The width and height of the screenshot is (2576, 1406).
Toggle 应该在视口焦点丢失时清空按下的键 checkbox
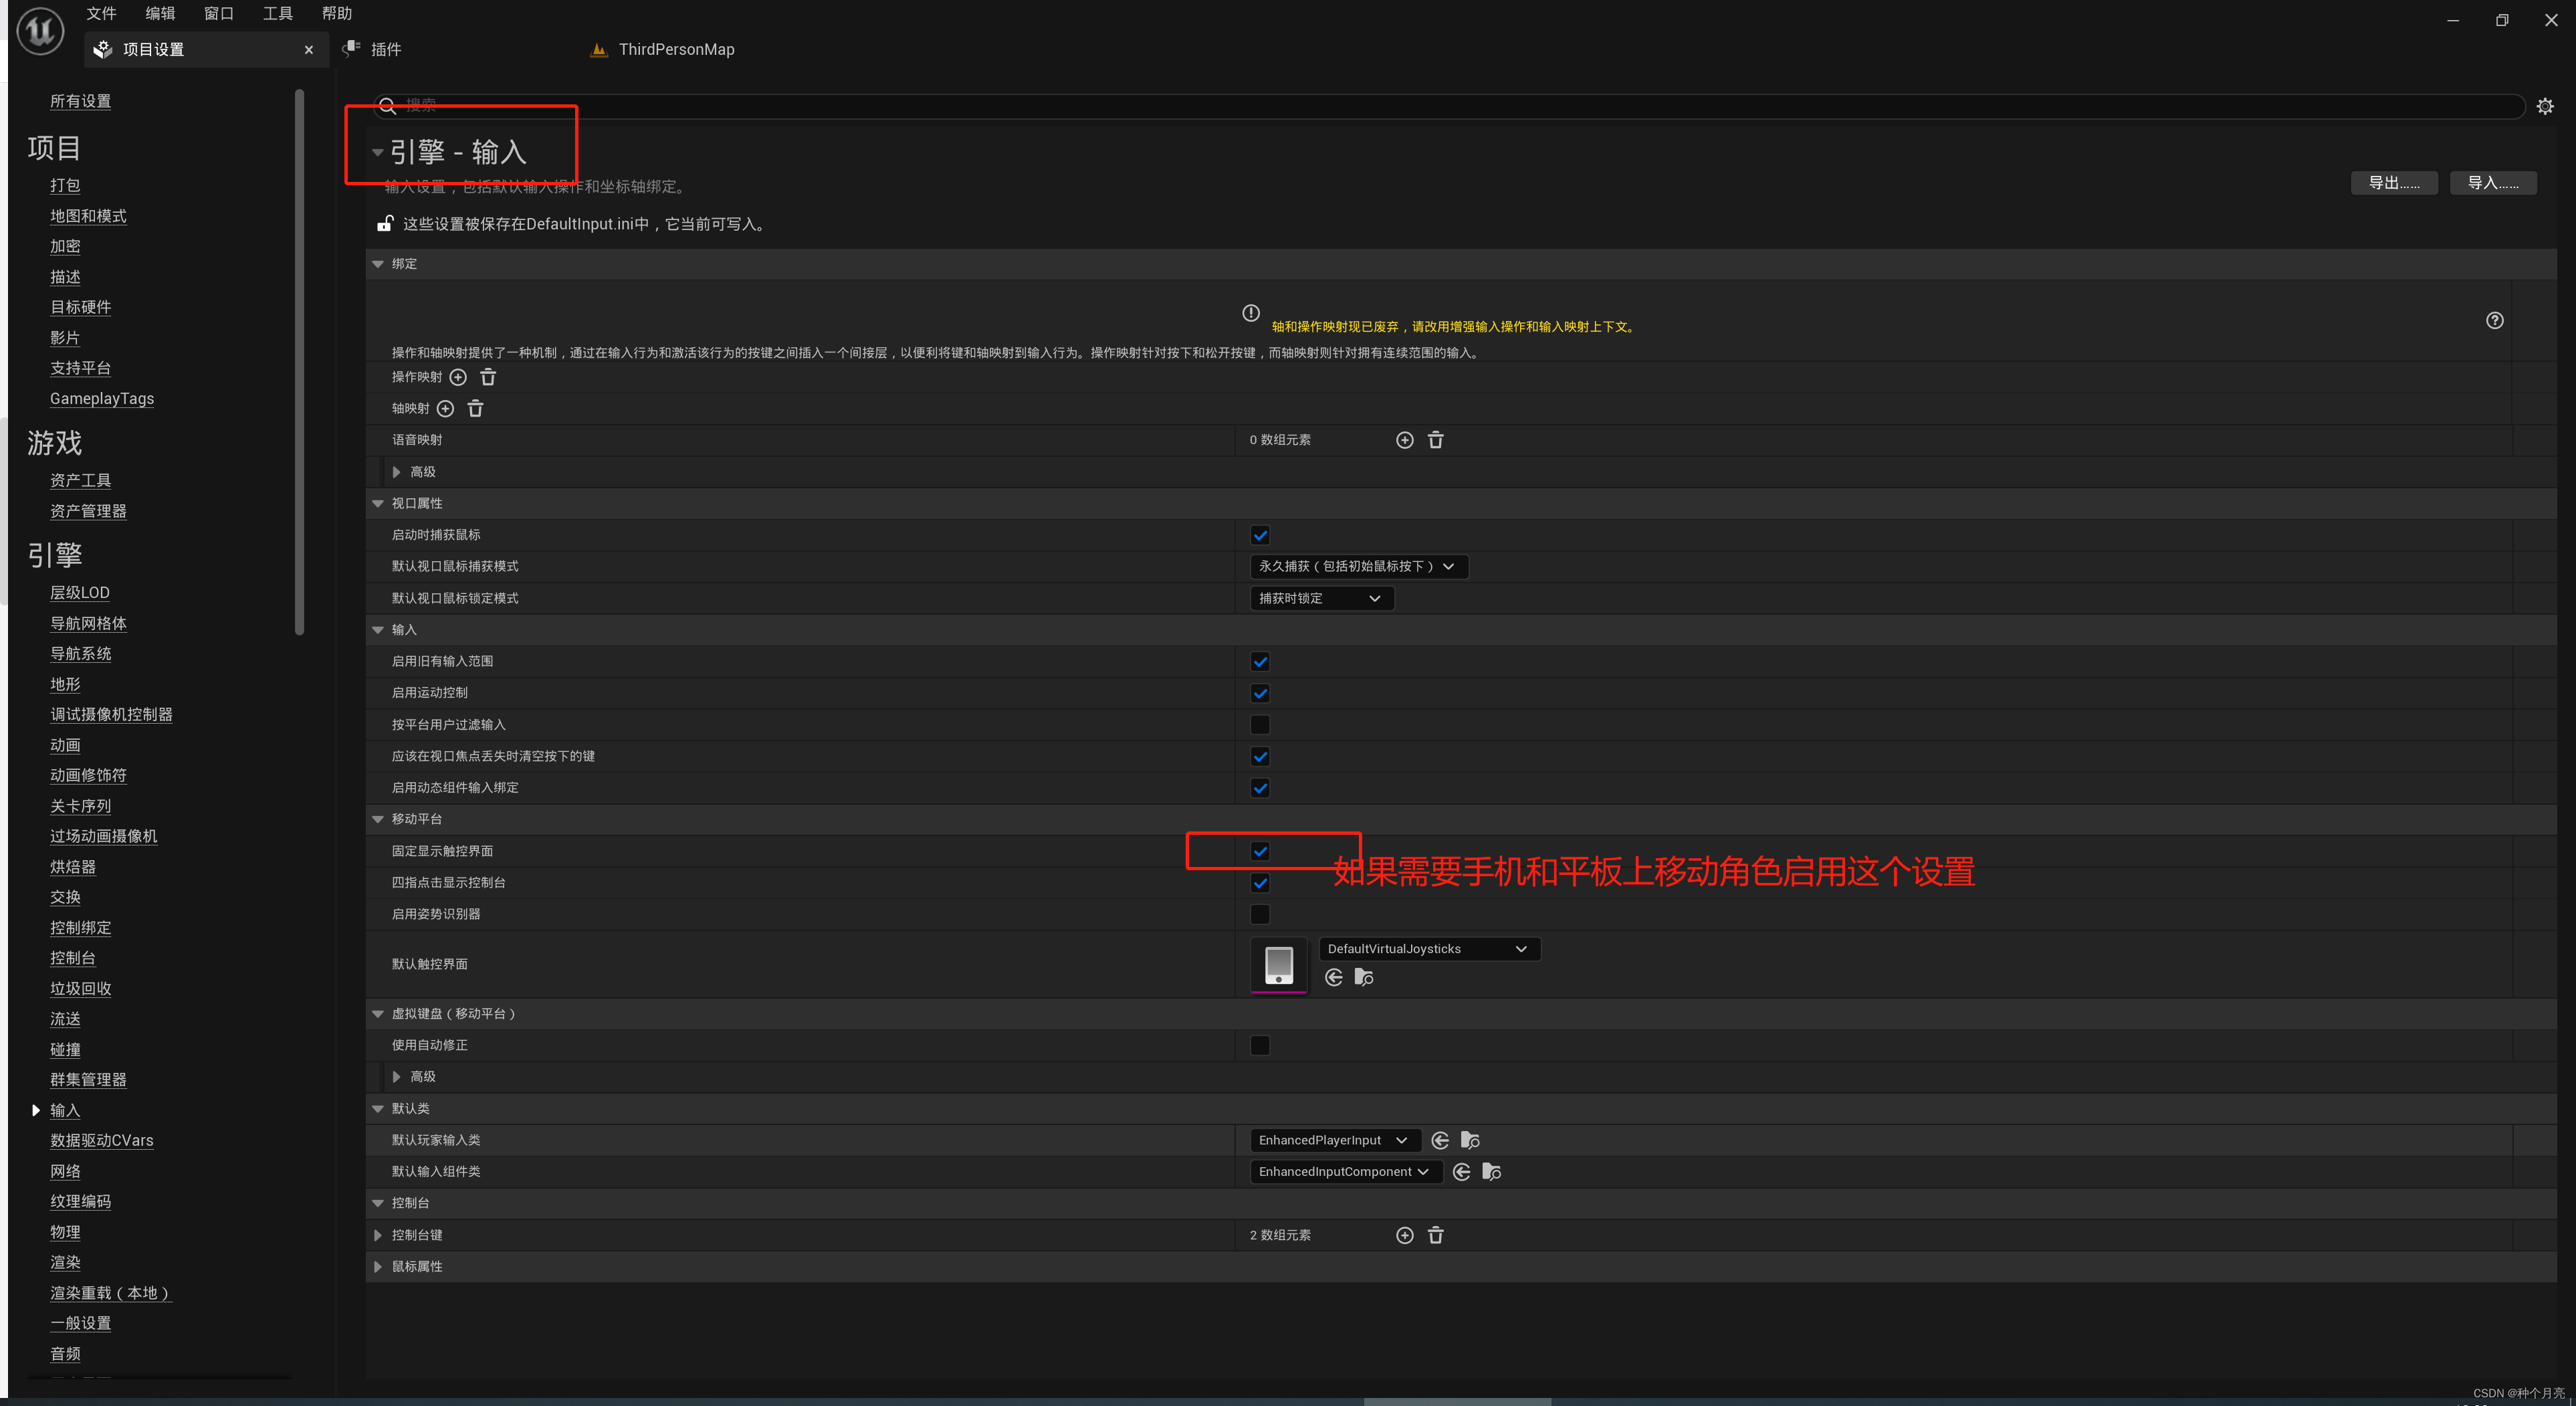(x=1260, y=756)
